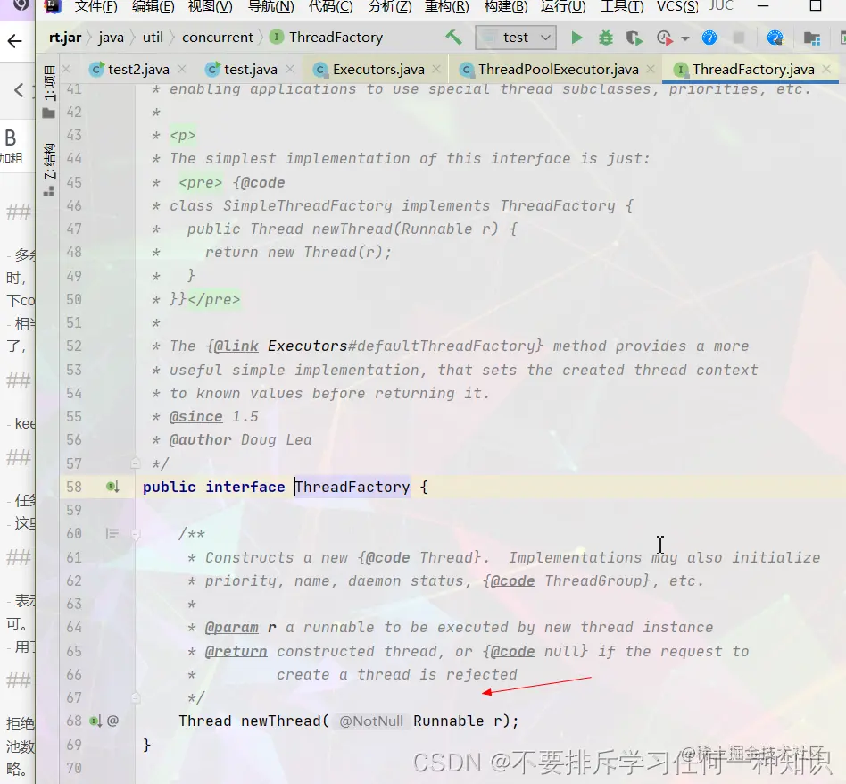Click the concurrent breadcrumb segment

(218, 38)
